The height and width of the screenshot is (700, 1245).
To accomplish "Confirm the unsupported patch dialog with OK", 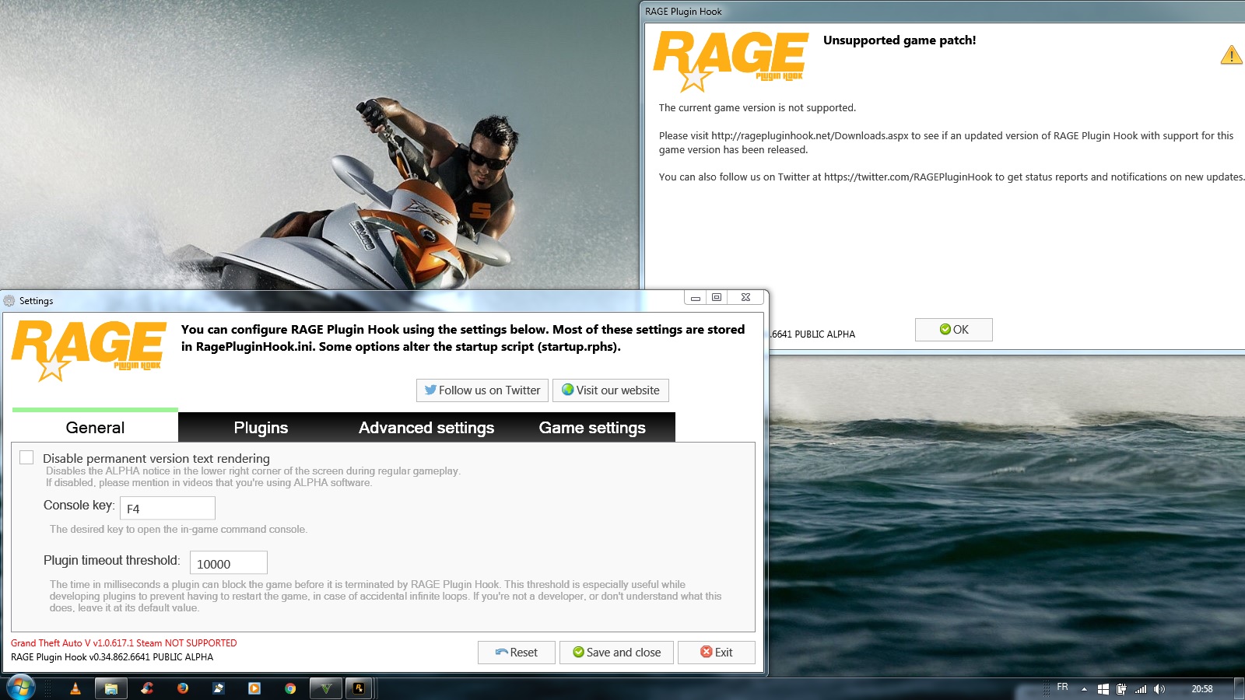I will (x=954, y=330).
